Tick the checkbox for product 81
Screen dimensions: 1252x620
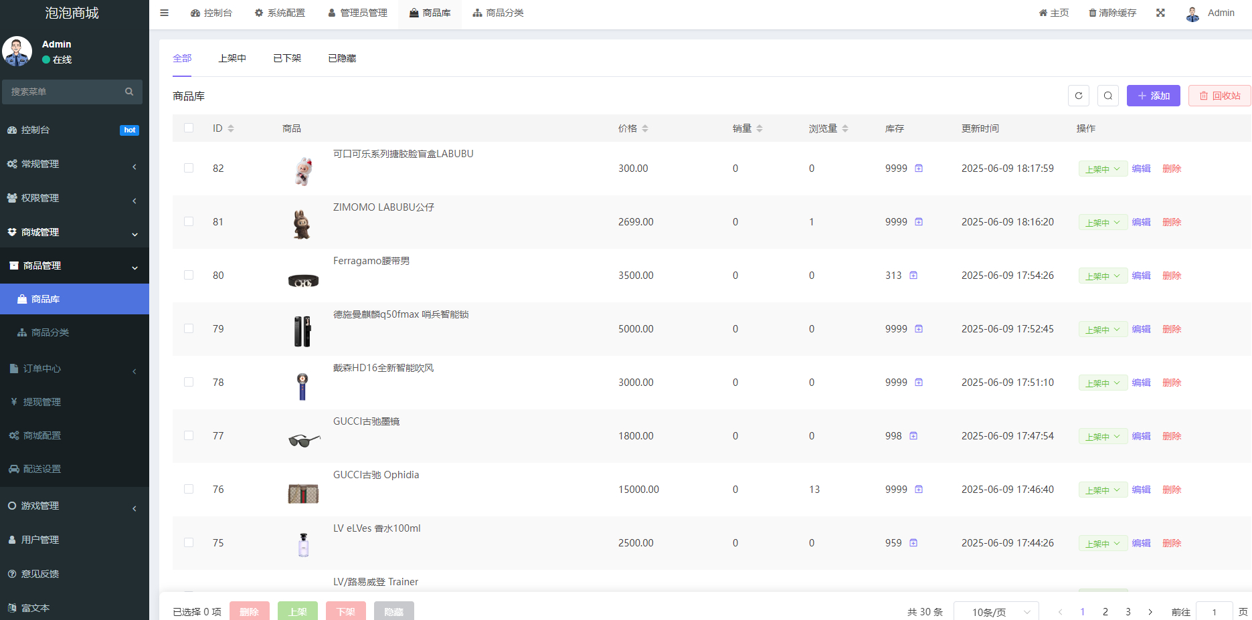point(189,221)
